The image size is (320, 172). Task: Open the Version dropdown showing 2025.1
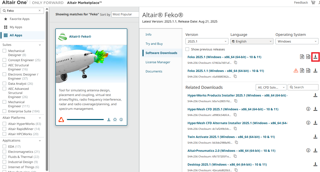207,41
